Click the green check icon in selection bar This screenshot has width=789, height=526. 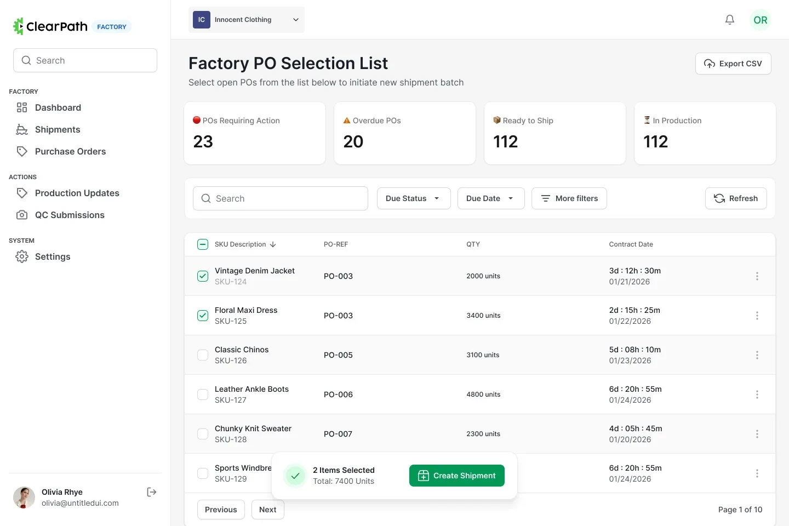(295, 476)
